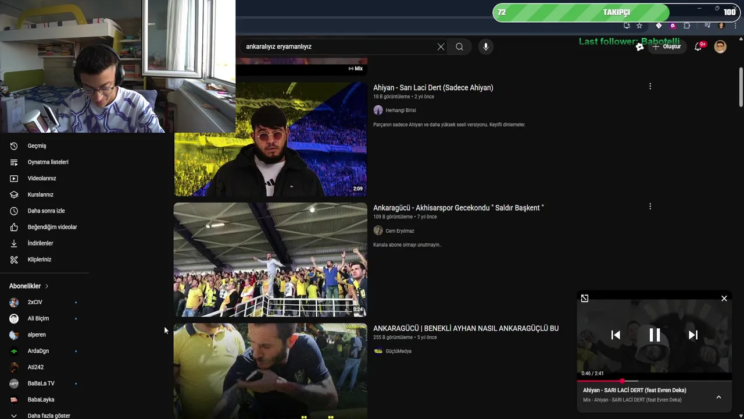The image size is (744, 419).
Task: Visit Herhangi Birisi channel
Action: pos(400,111)
